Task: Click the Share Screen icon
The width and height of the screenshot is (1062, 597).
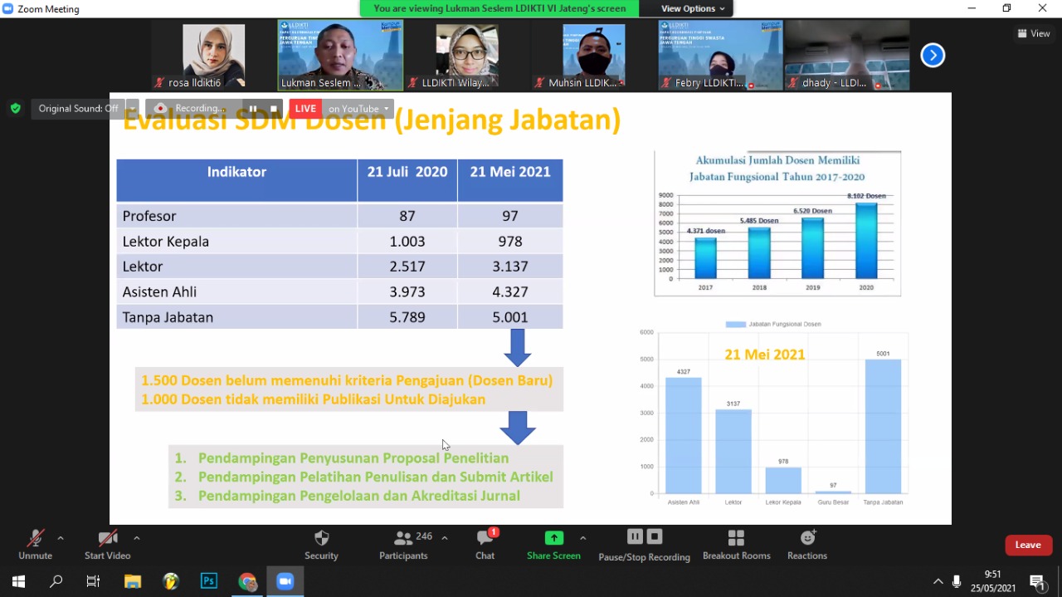Action: pos(553,538)
